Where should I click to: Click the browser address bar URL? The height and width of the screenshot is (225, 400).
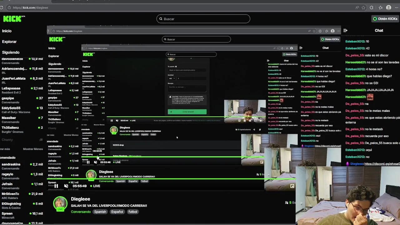(30, 7)
